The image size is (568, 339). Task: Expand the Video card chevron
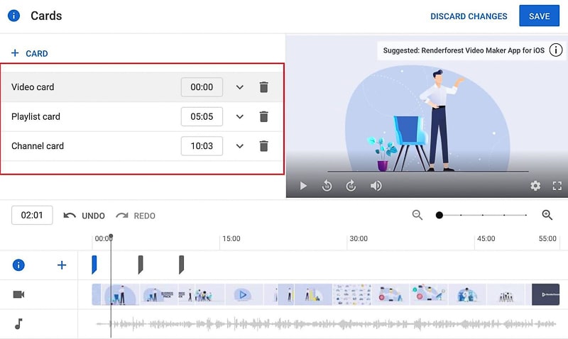[x=239, y=87]
